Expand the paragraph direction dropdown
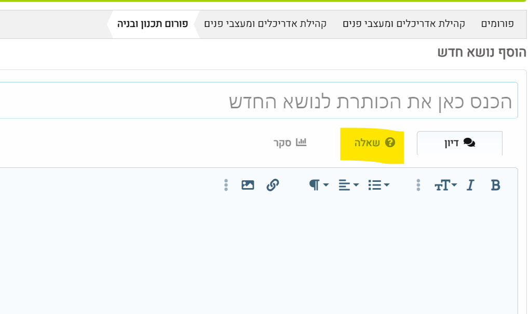 [x=319, y=185]
